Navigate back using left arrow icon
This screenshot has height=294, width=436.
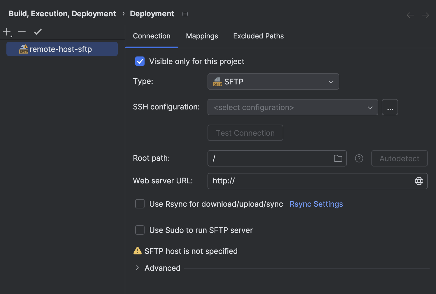click(x=410, y=15)
